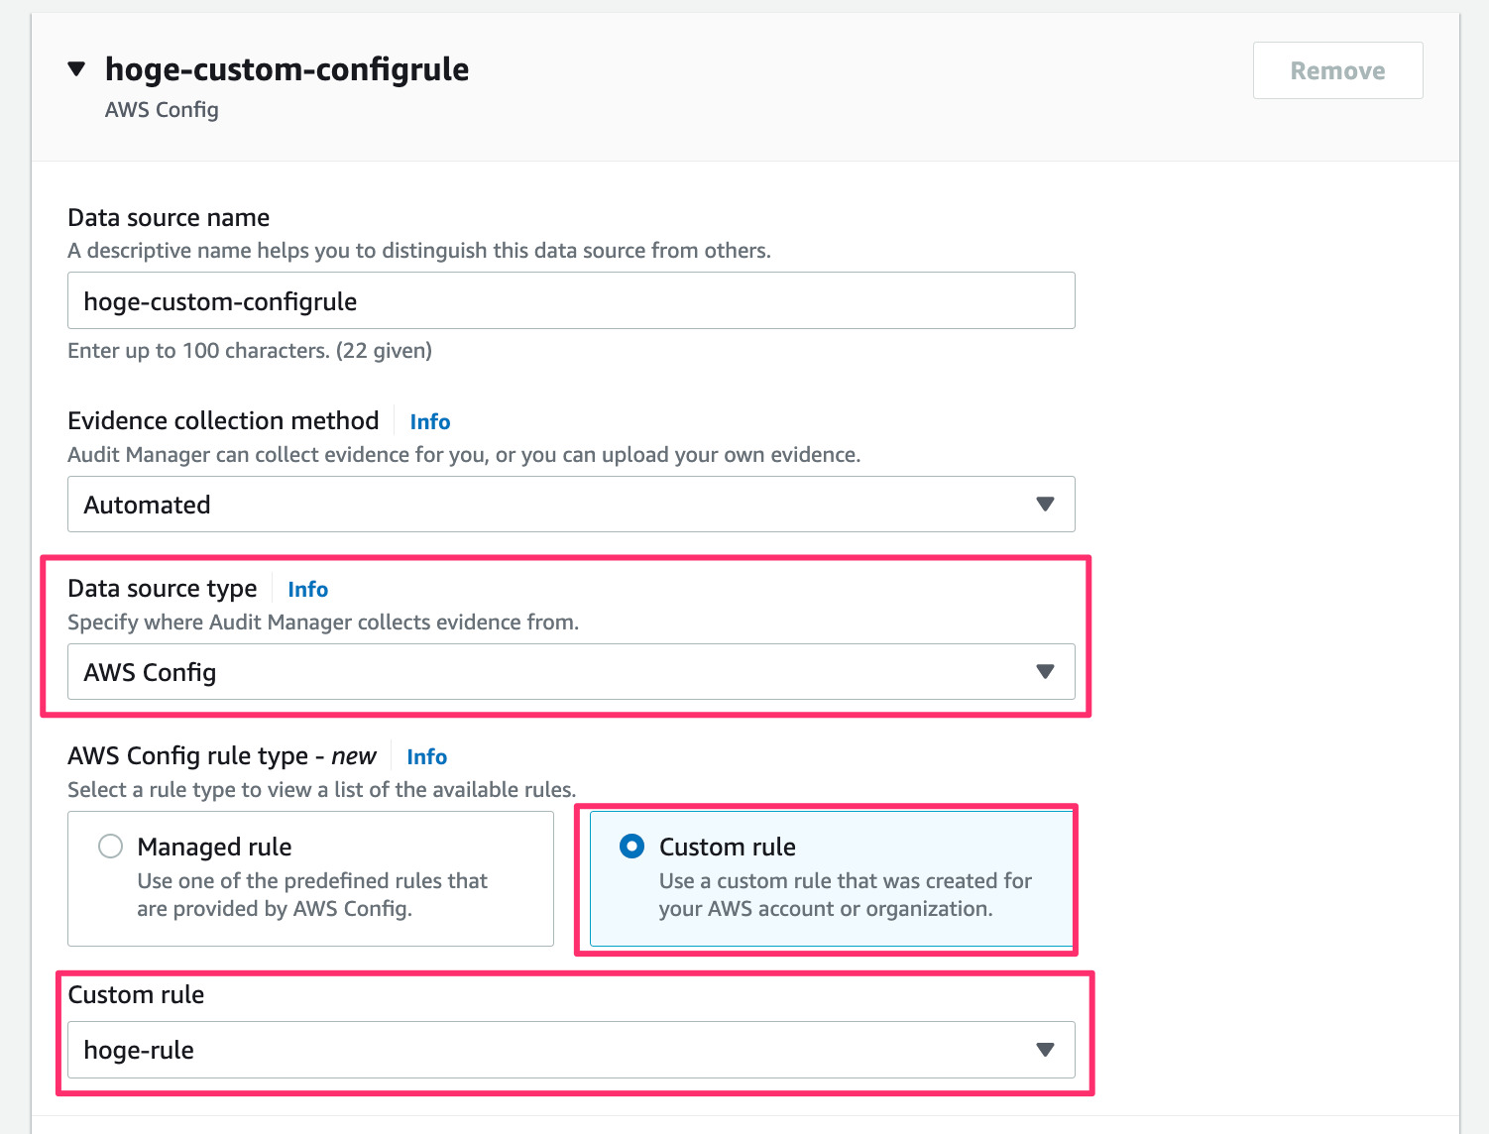Open Info link beside Data source type
Screen dimensions: 1489x1134
[307, 589]
